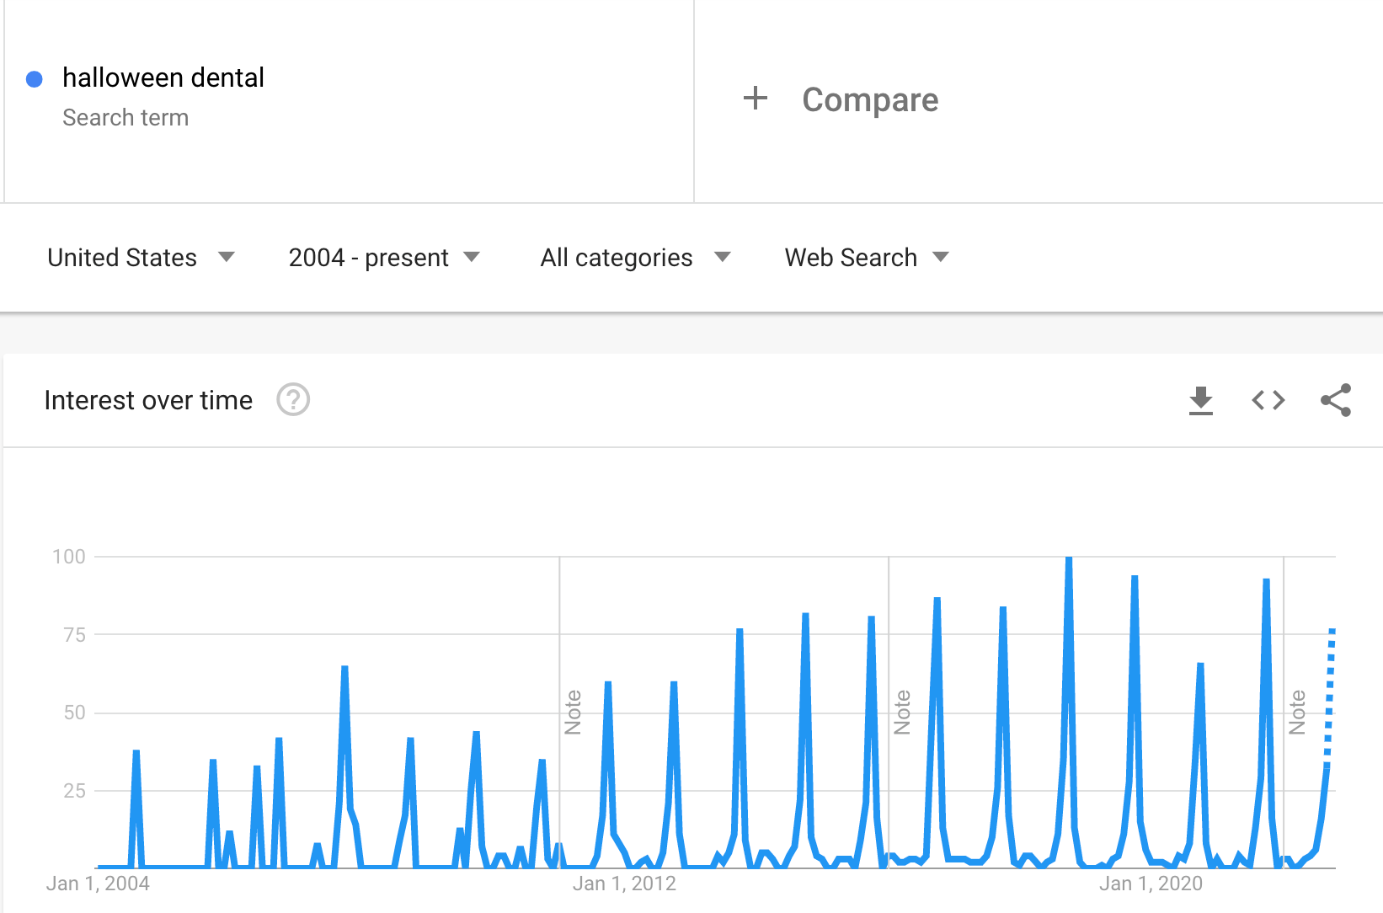Image resolution: width=1383 pixels, height=913 pixels.
Task: Click the Compare option
Action: tap(871, 99)
